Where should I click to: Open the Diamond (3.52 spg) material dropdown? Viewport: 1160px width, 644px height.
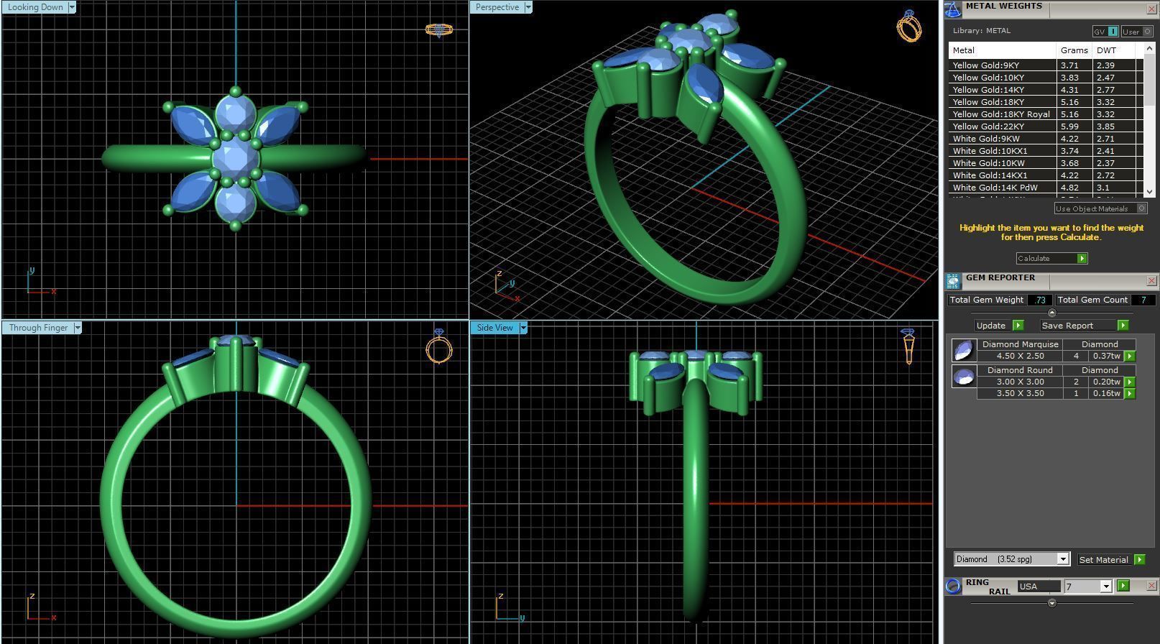pyautogui.click(x=1062, y=559)
